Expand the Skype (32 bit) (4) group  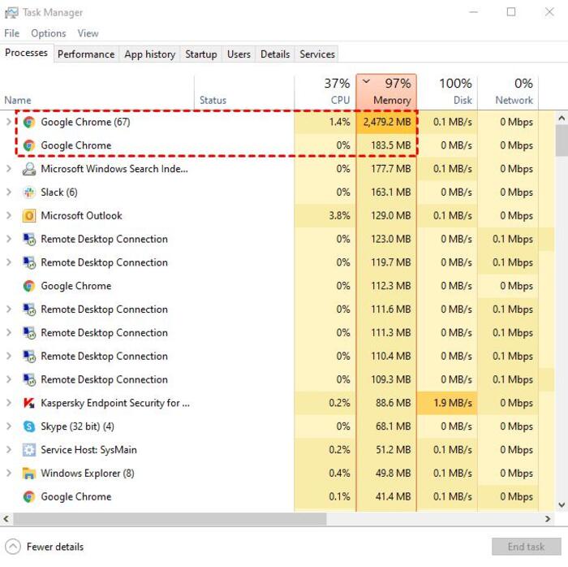(x=9, y=426)
